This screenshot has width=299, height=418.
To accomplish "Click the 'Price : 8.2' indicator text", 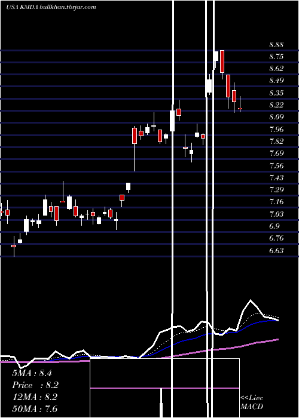I will coord(35,385).
